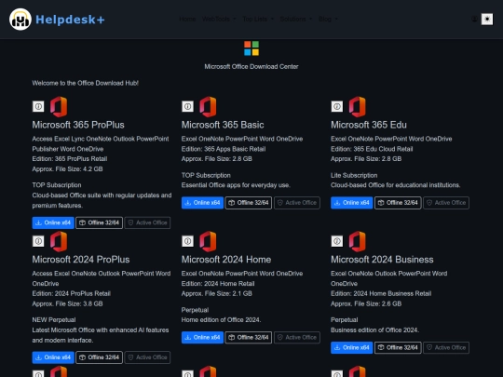
Task: Click the Office icon above Microsoft 365 Basic
Action: pyautogui.click(x=208, y=107)
